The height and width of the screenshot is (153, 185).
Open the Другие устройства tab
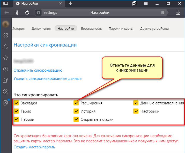[x=154, y=28]
